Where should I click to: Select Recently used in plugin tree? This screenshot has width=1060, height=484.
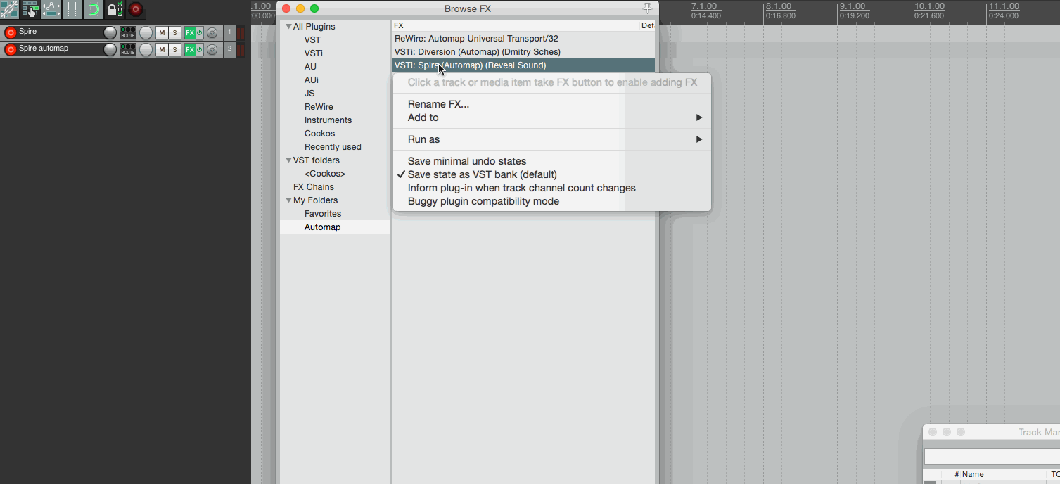[333, 147]
